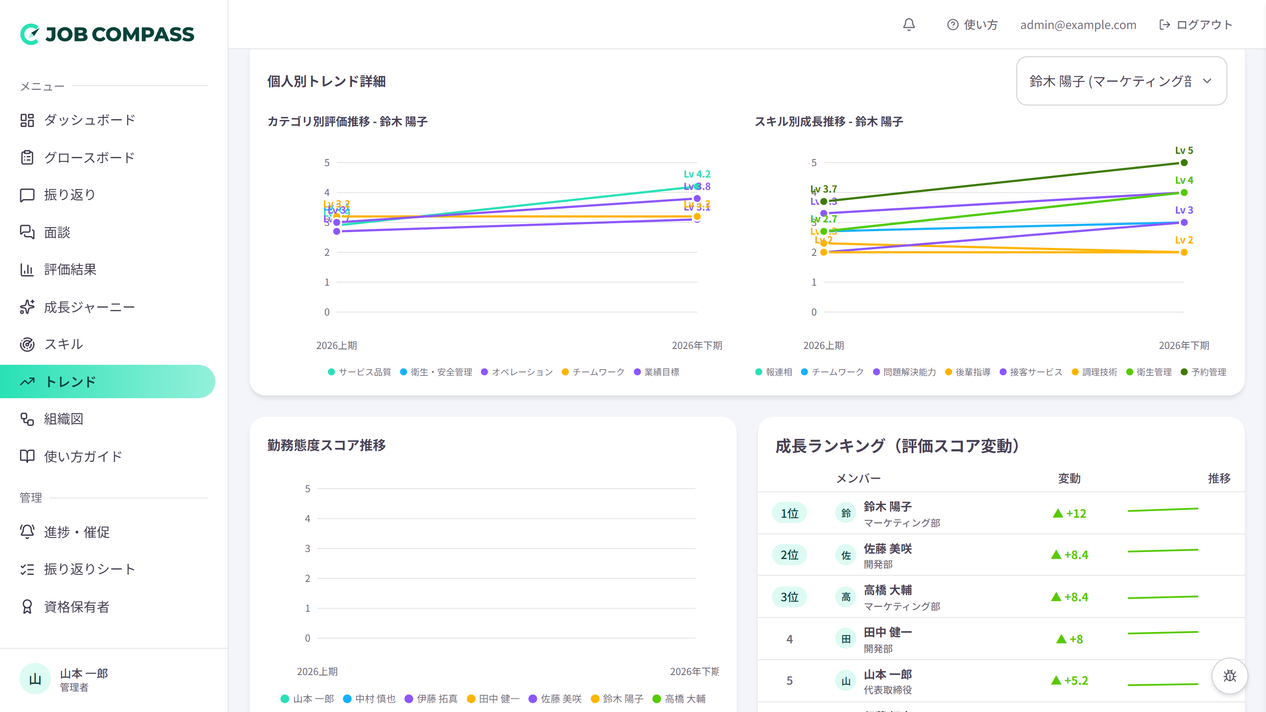Click the 資格保有者 award badge icon
Viewport: 1266px width, 712px height.
pyautogui.click(x=27, y=607)
